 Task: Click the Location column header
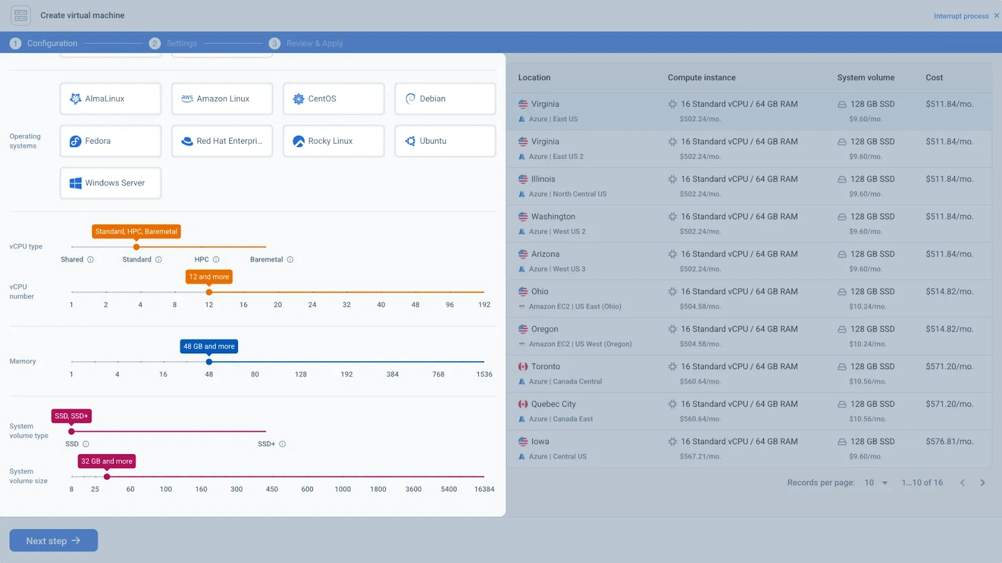point(534,78)
